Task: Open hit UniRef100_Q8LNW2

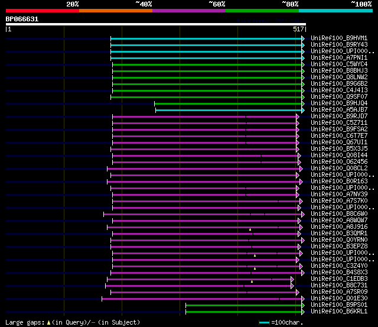Action: (x=339, y=77)
